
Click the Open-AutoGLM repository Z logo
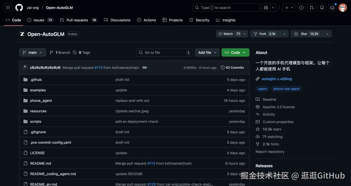click(22, 34)
